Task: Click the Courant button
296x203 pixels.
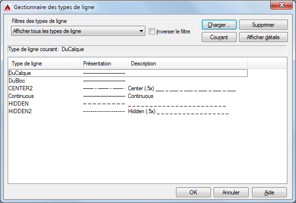Action: click(x=219, y=37)
